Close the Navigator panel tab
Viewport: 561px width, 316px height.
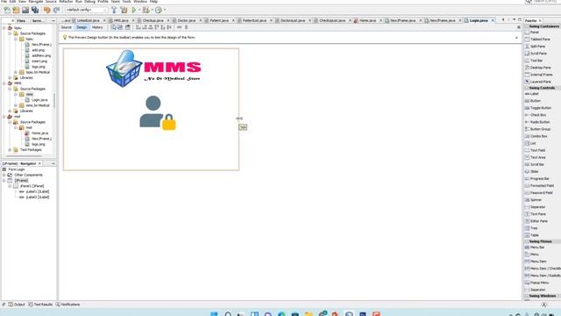pyautogui.click(x=39, y=163)
